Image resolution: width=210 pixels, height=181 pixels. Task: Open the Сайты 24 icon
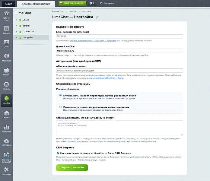6,42
